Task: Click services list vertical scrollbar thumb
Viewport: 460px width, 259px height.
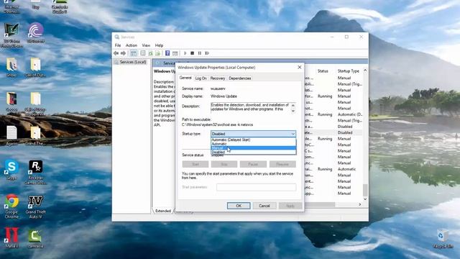Action: [x=365, y=190]
